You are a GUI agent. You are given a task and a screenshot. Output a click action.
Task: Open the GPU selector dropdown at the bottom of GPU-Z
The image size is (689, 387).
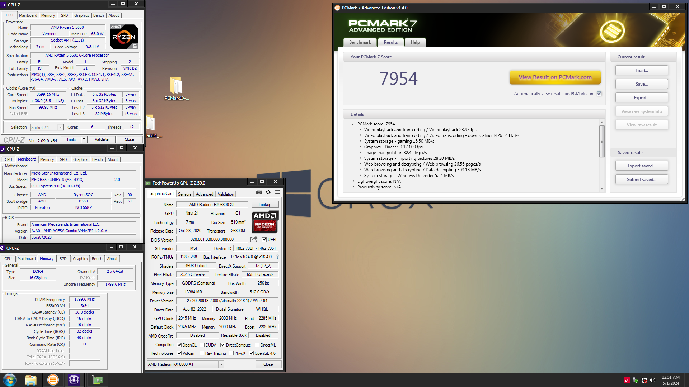point(221,364)
